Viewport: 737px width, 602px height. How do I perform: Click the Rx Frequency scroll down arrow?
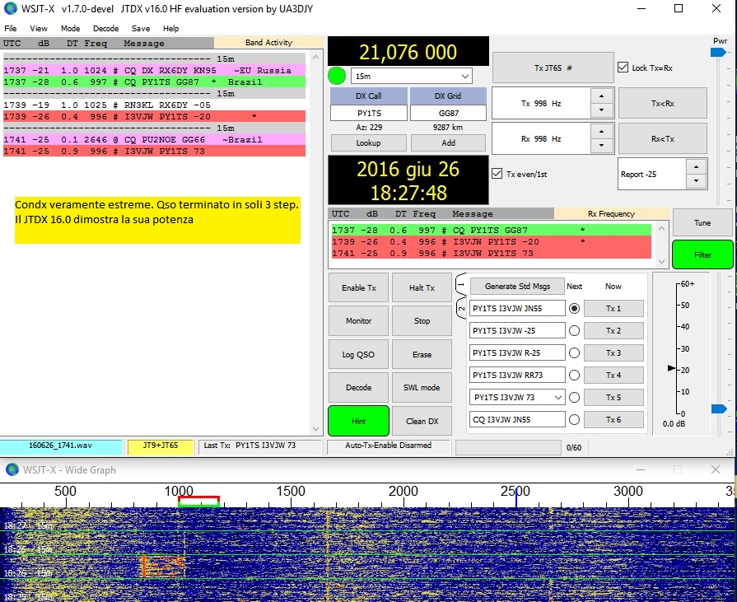click(x=661, y=261)
